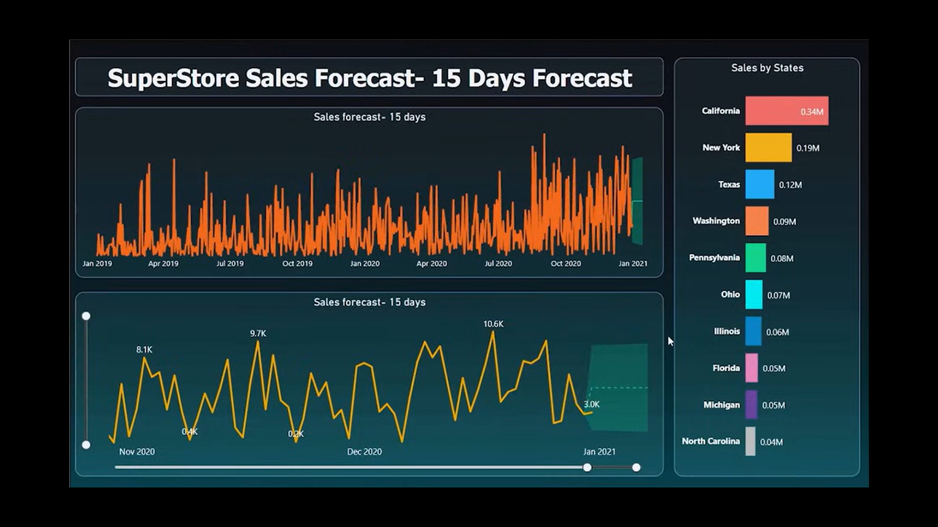Click the Nov 2020 axis label

pos(137,452)
